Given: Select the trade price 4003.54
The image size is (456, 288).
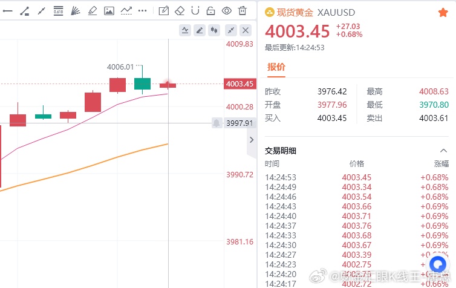Looking at the screenshot, I should click(x=357, y=197).
